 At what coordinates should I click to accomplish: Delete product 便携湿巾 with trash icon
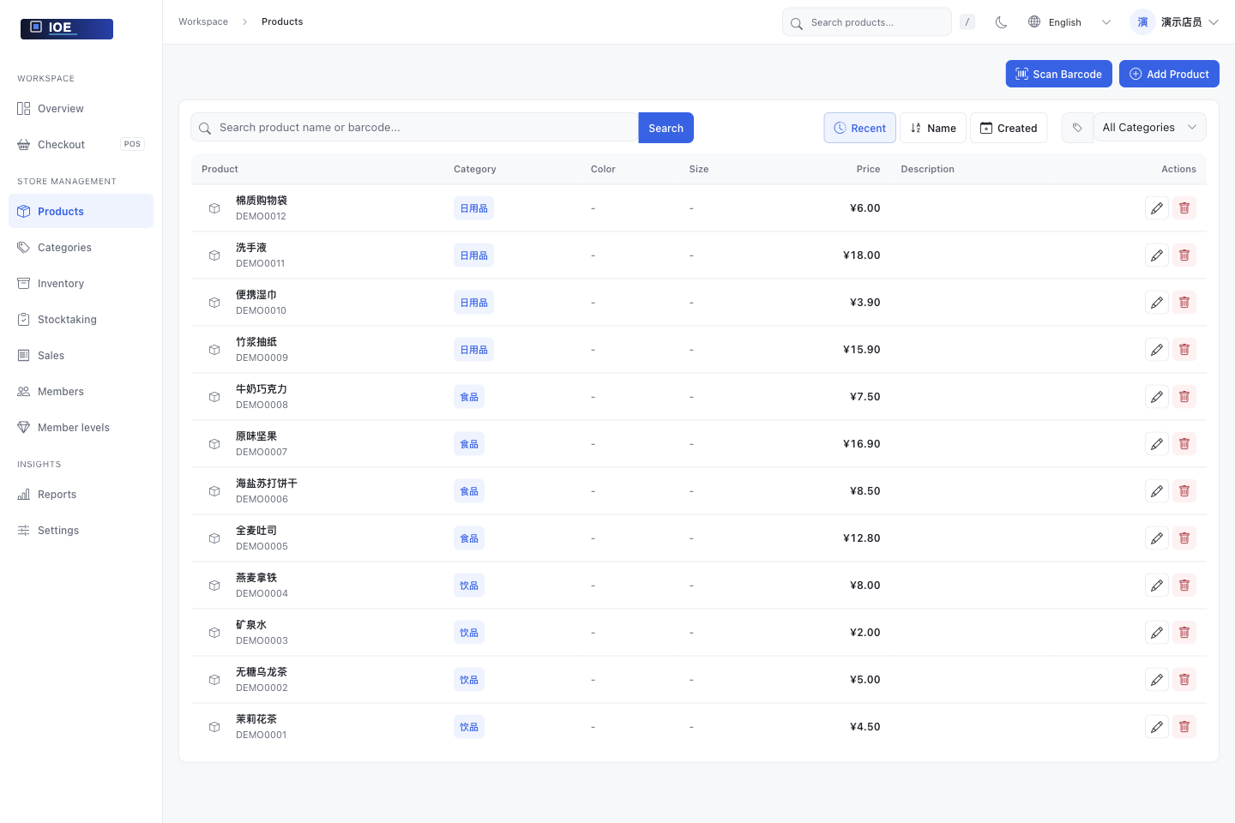click(1184, 303)
